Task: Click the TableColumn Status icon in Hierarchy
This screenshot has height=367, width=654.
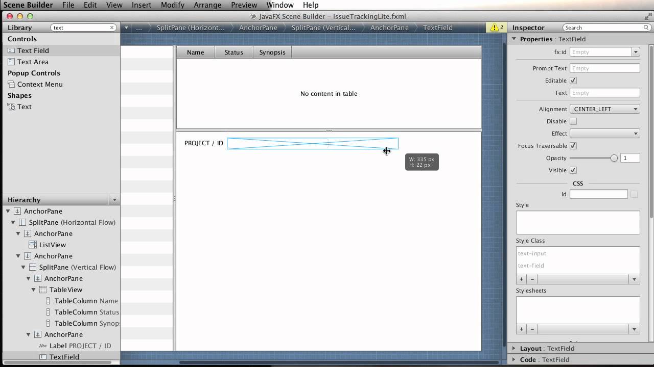Action: pos(49,312)
